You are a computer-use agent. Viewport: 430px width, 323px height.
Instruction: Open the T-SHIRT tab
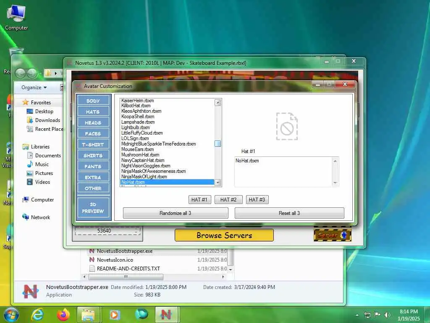pos(93,145)
